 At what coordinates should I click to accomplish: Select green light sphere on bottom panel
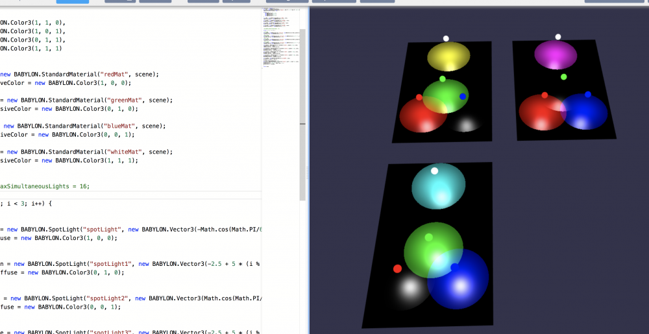pos(428,237)
